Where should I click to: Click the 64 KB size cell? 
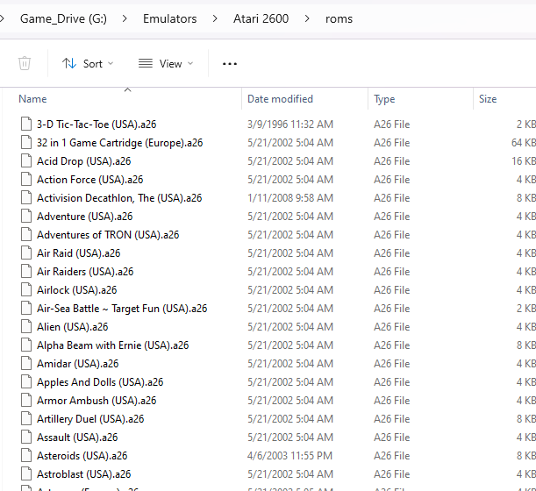click(524, 143)
